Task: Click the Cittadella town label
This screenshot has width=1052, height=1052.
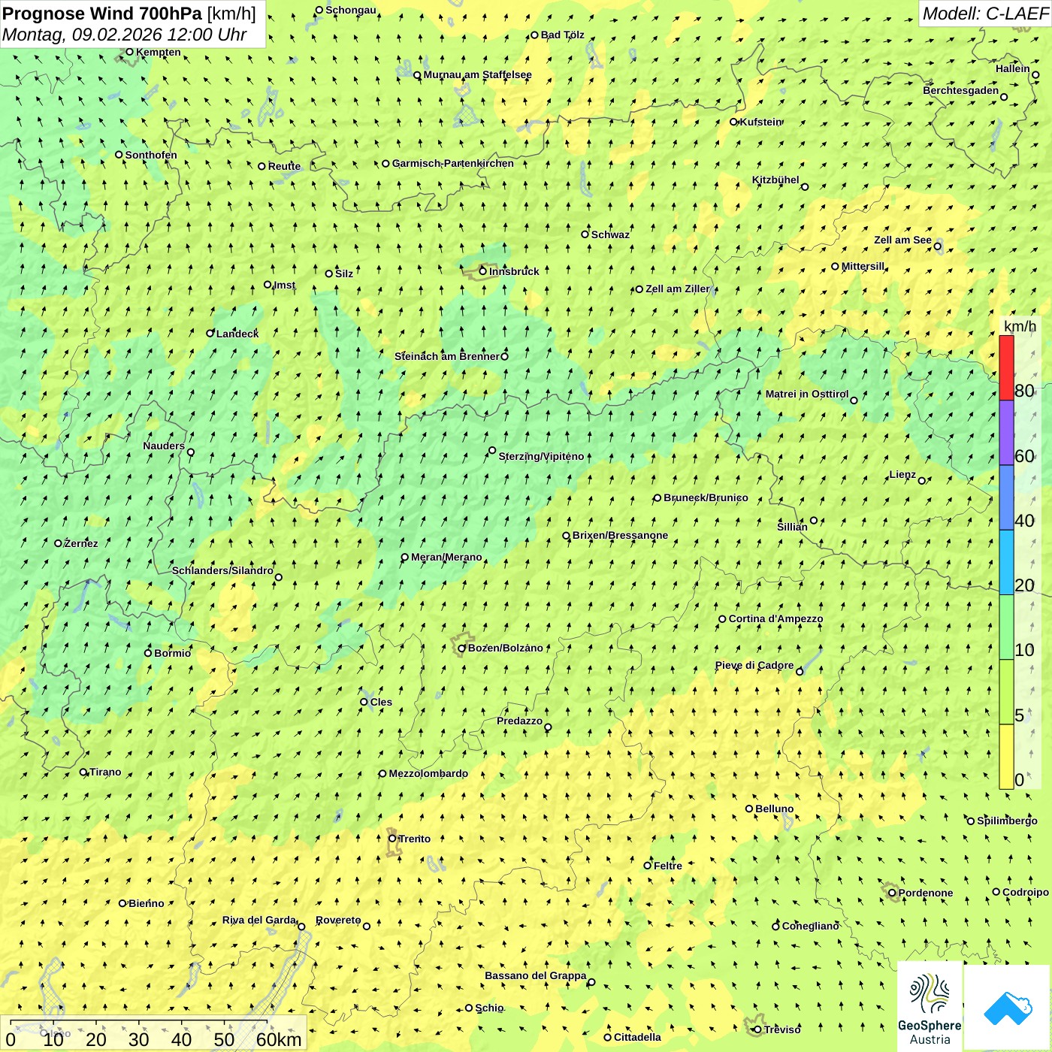Action: (637, 1037)
